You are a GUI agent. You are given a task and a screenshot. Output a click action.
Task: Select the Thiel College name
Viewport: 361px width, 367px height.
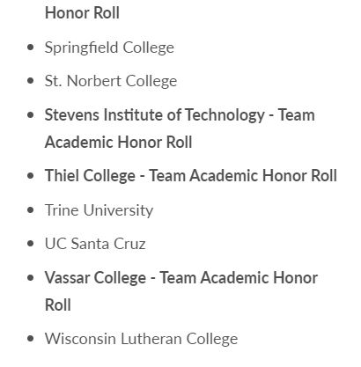[90, 176]
